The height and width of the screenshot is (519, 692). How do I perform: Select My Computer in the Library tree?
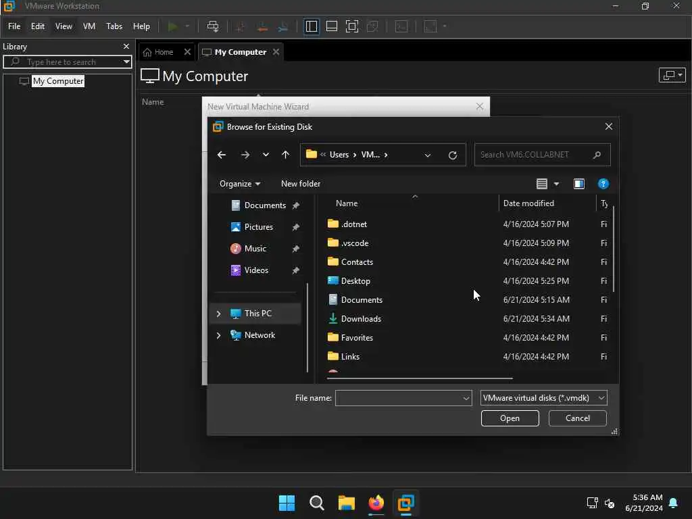pyautogui.click(x=58, y=81)
